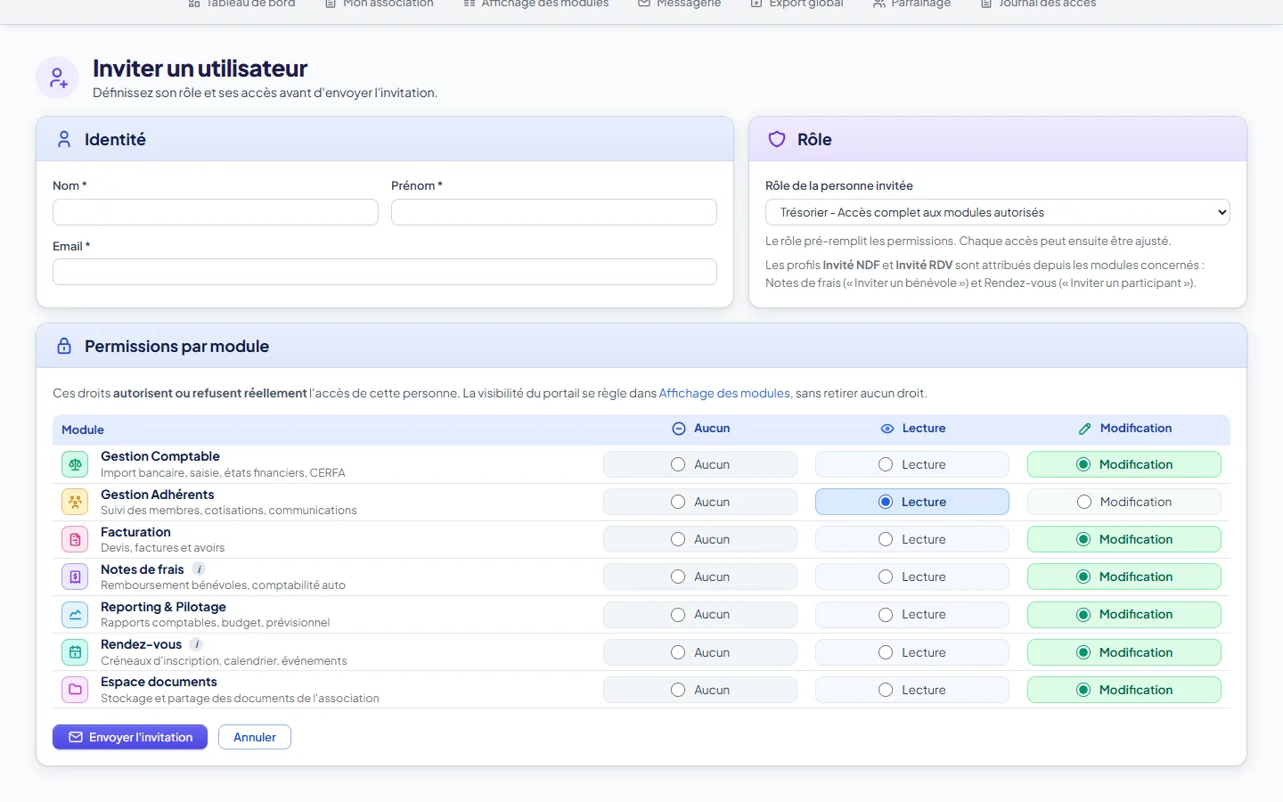Click the Gestion Adhérents members icon
The image size is (1283, 802).
point(75,502)
